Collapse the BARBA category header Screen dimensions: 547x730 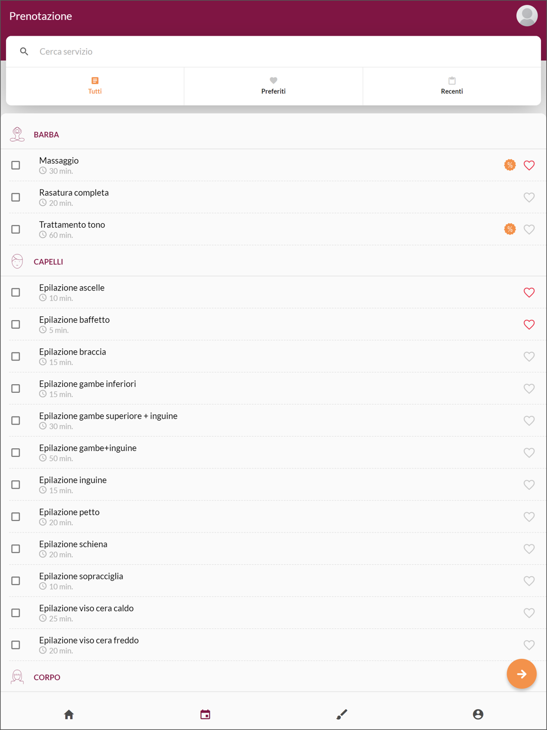point(273,135)
